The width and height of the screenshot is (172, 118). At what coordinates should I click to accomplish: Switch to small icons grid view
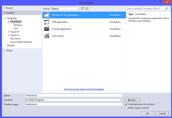click(x=83, y=9)
